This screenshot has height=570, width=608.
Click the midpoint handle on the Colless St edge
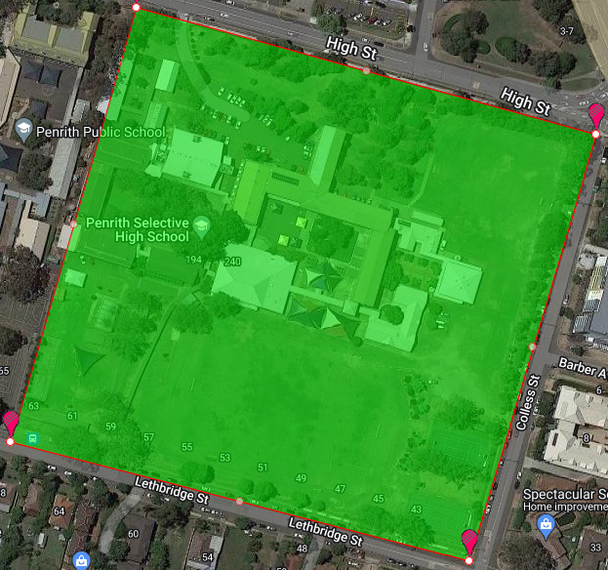click(532, 346)
